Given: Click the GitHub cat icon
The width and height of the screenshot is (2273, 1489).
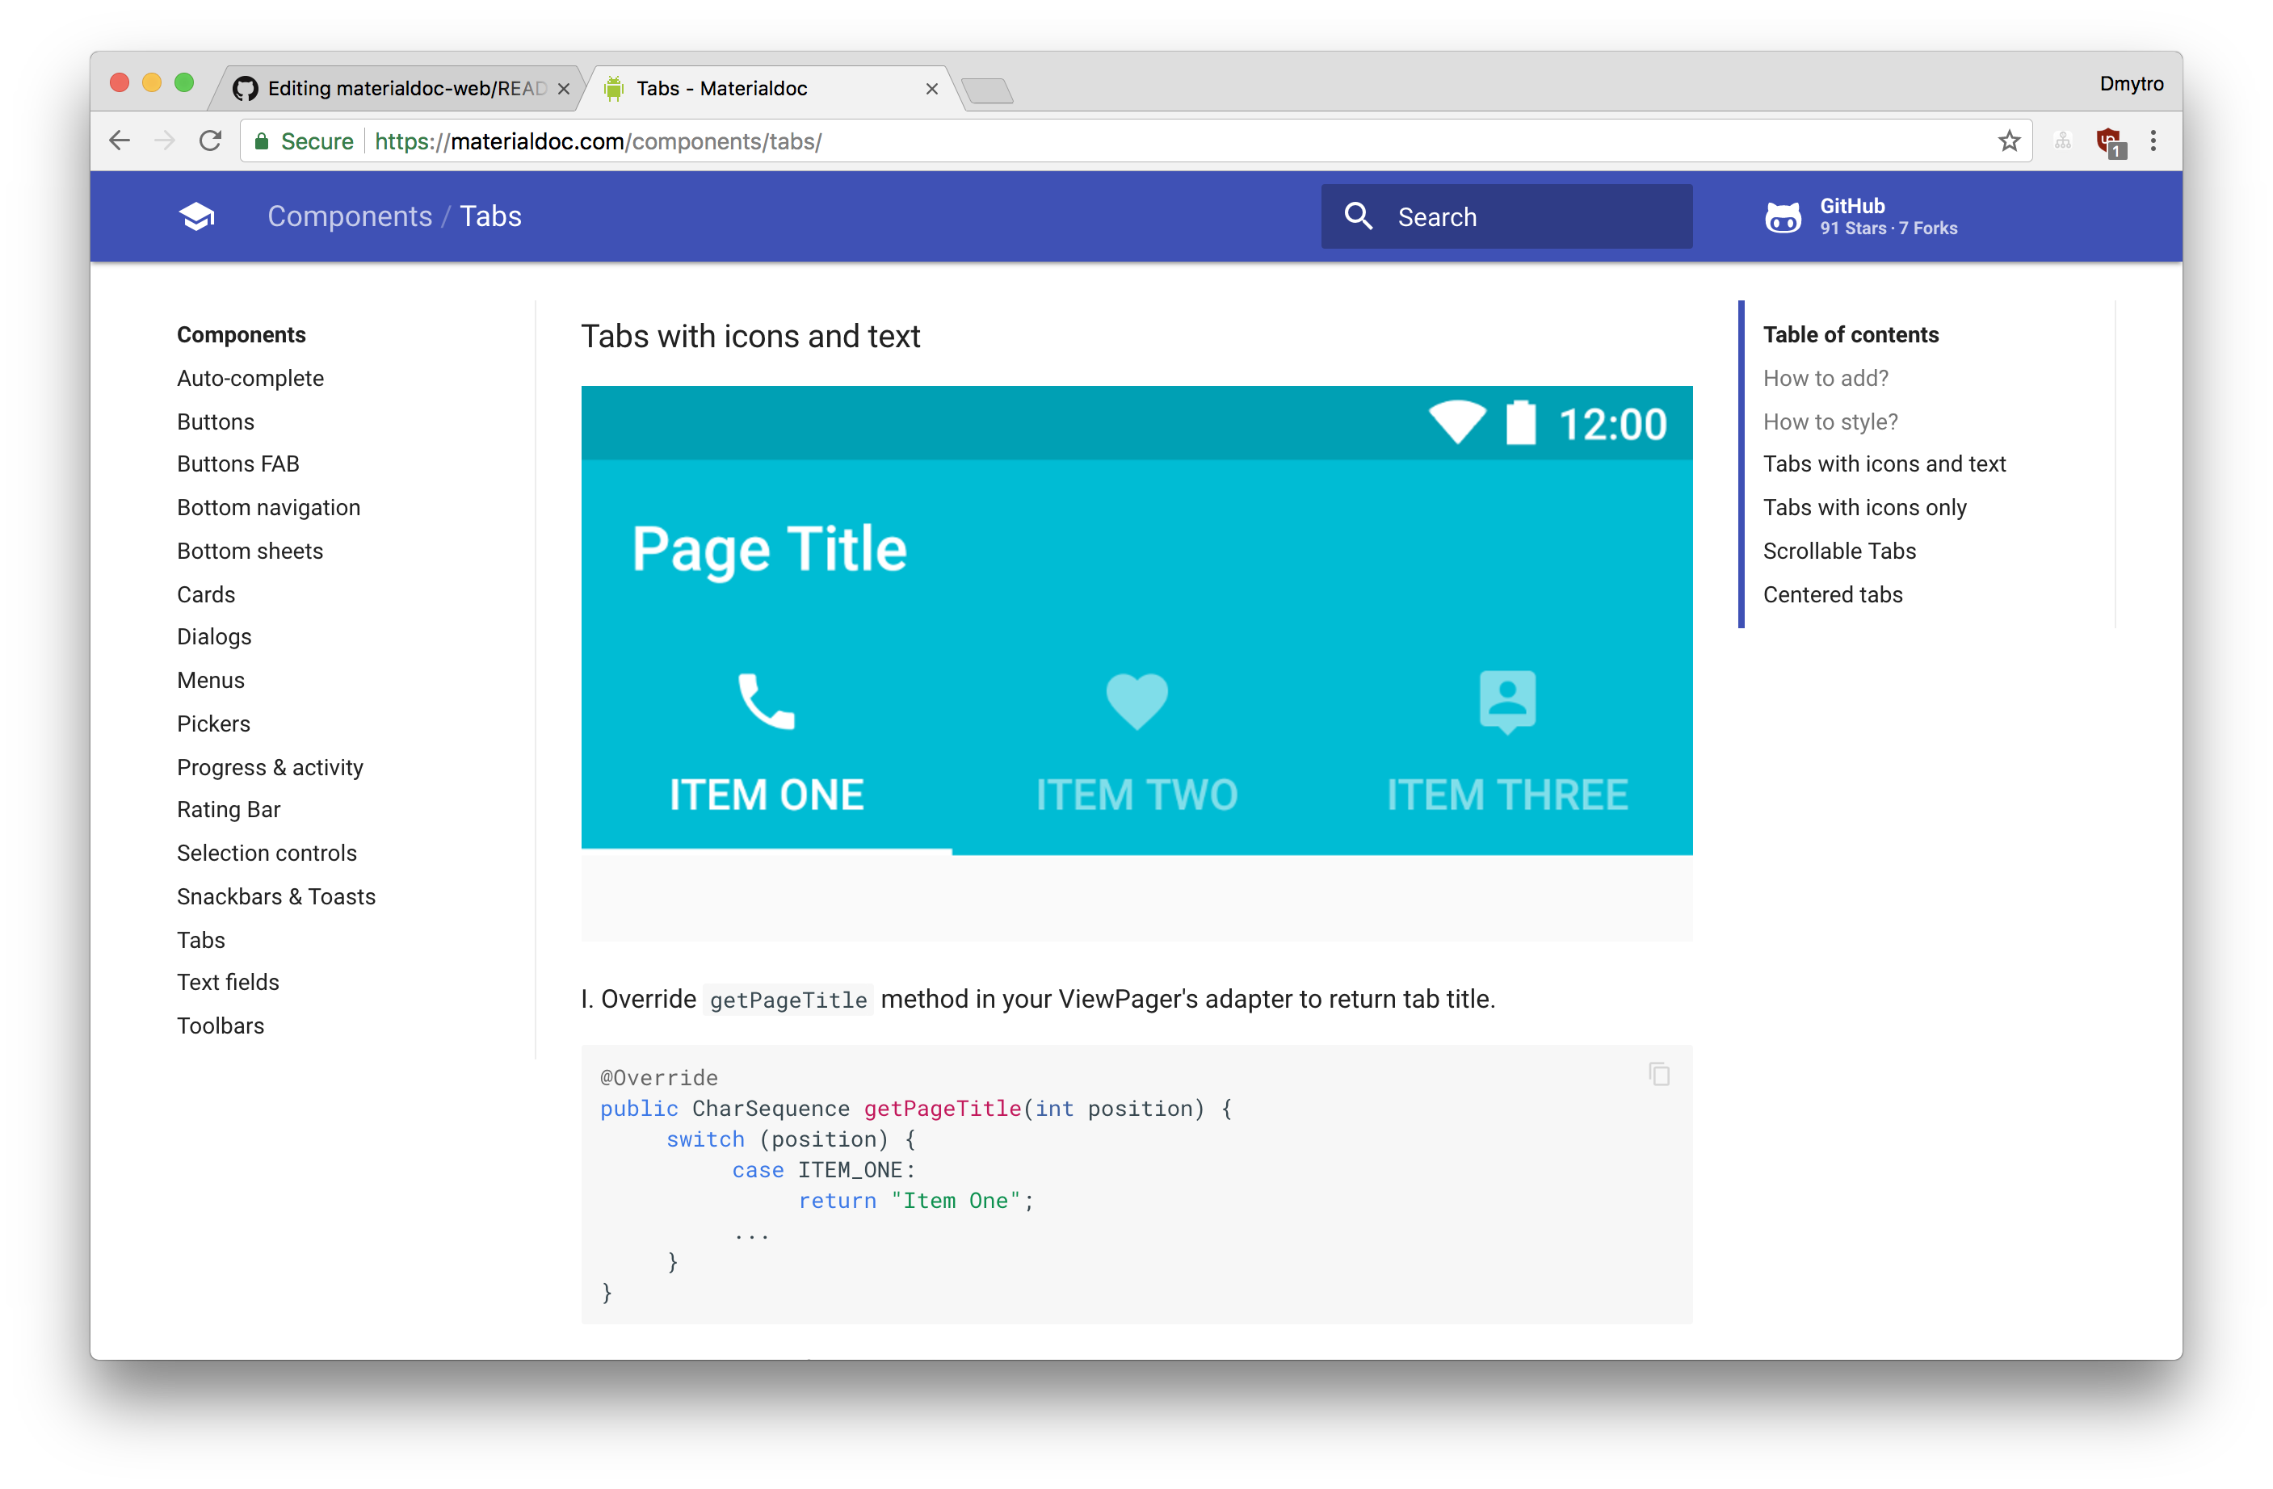Looking at the screenshot, I should [1782, 218].
